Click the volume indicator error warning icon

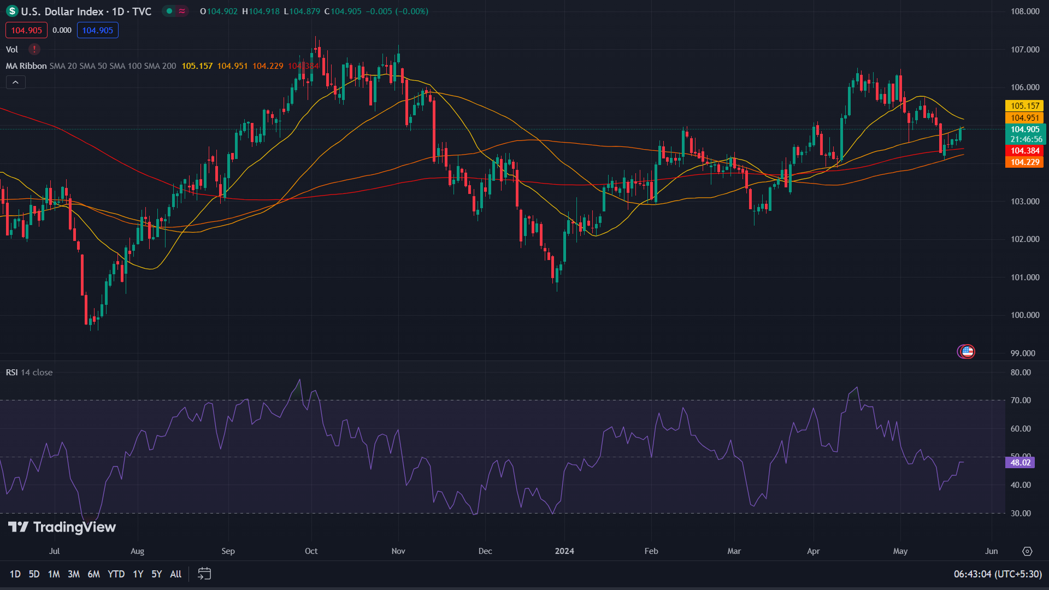coord(34,49)
